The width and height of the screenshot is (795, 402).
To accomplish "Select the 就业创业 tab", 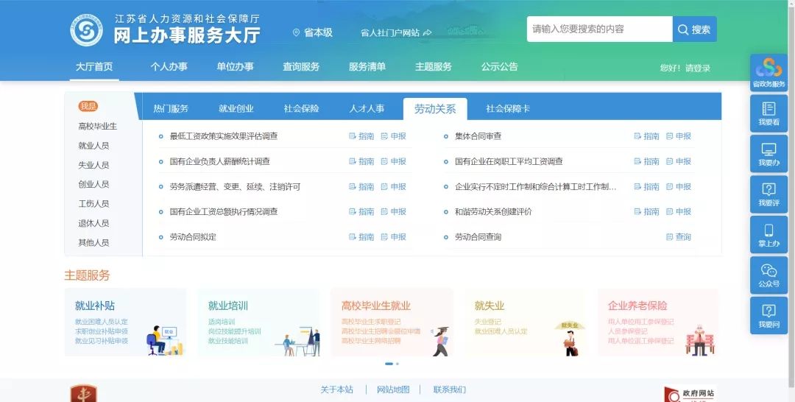I will (236, 109).
